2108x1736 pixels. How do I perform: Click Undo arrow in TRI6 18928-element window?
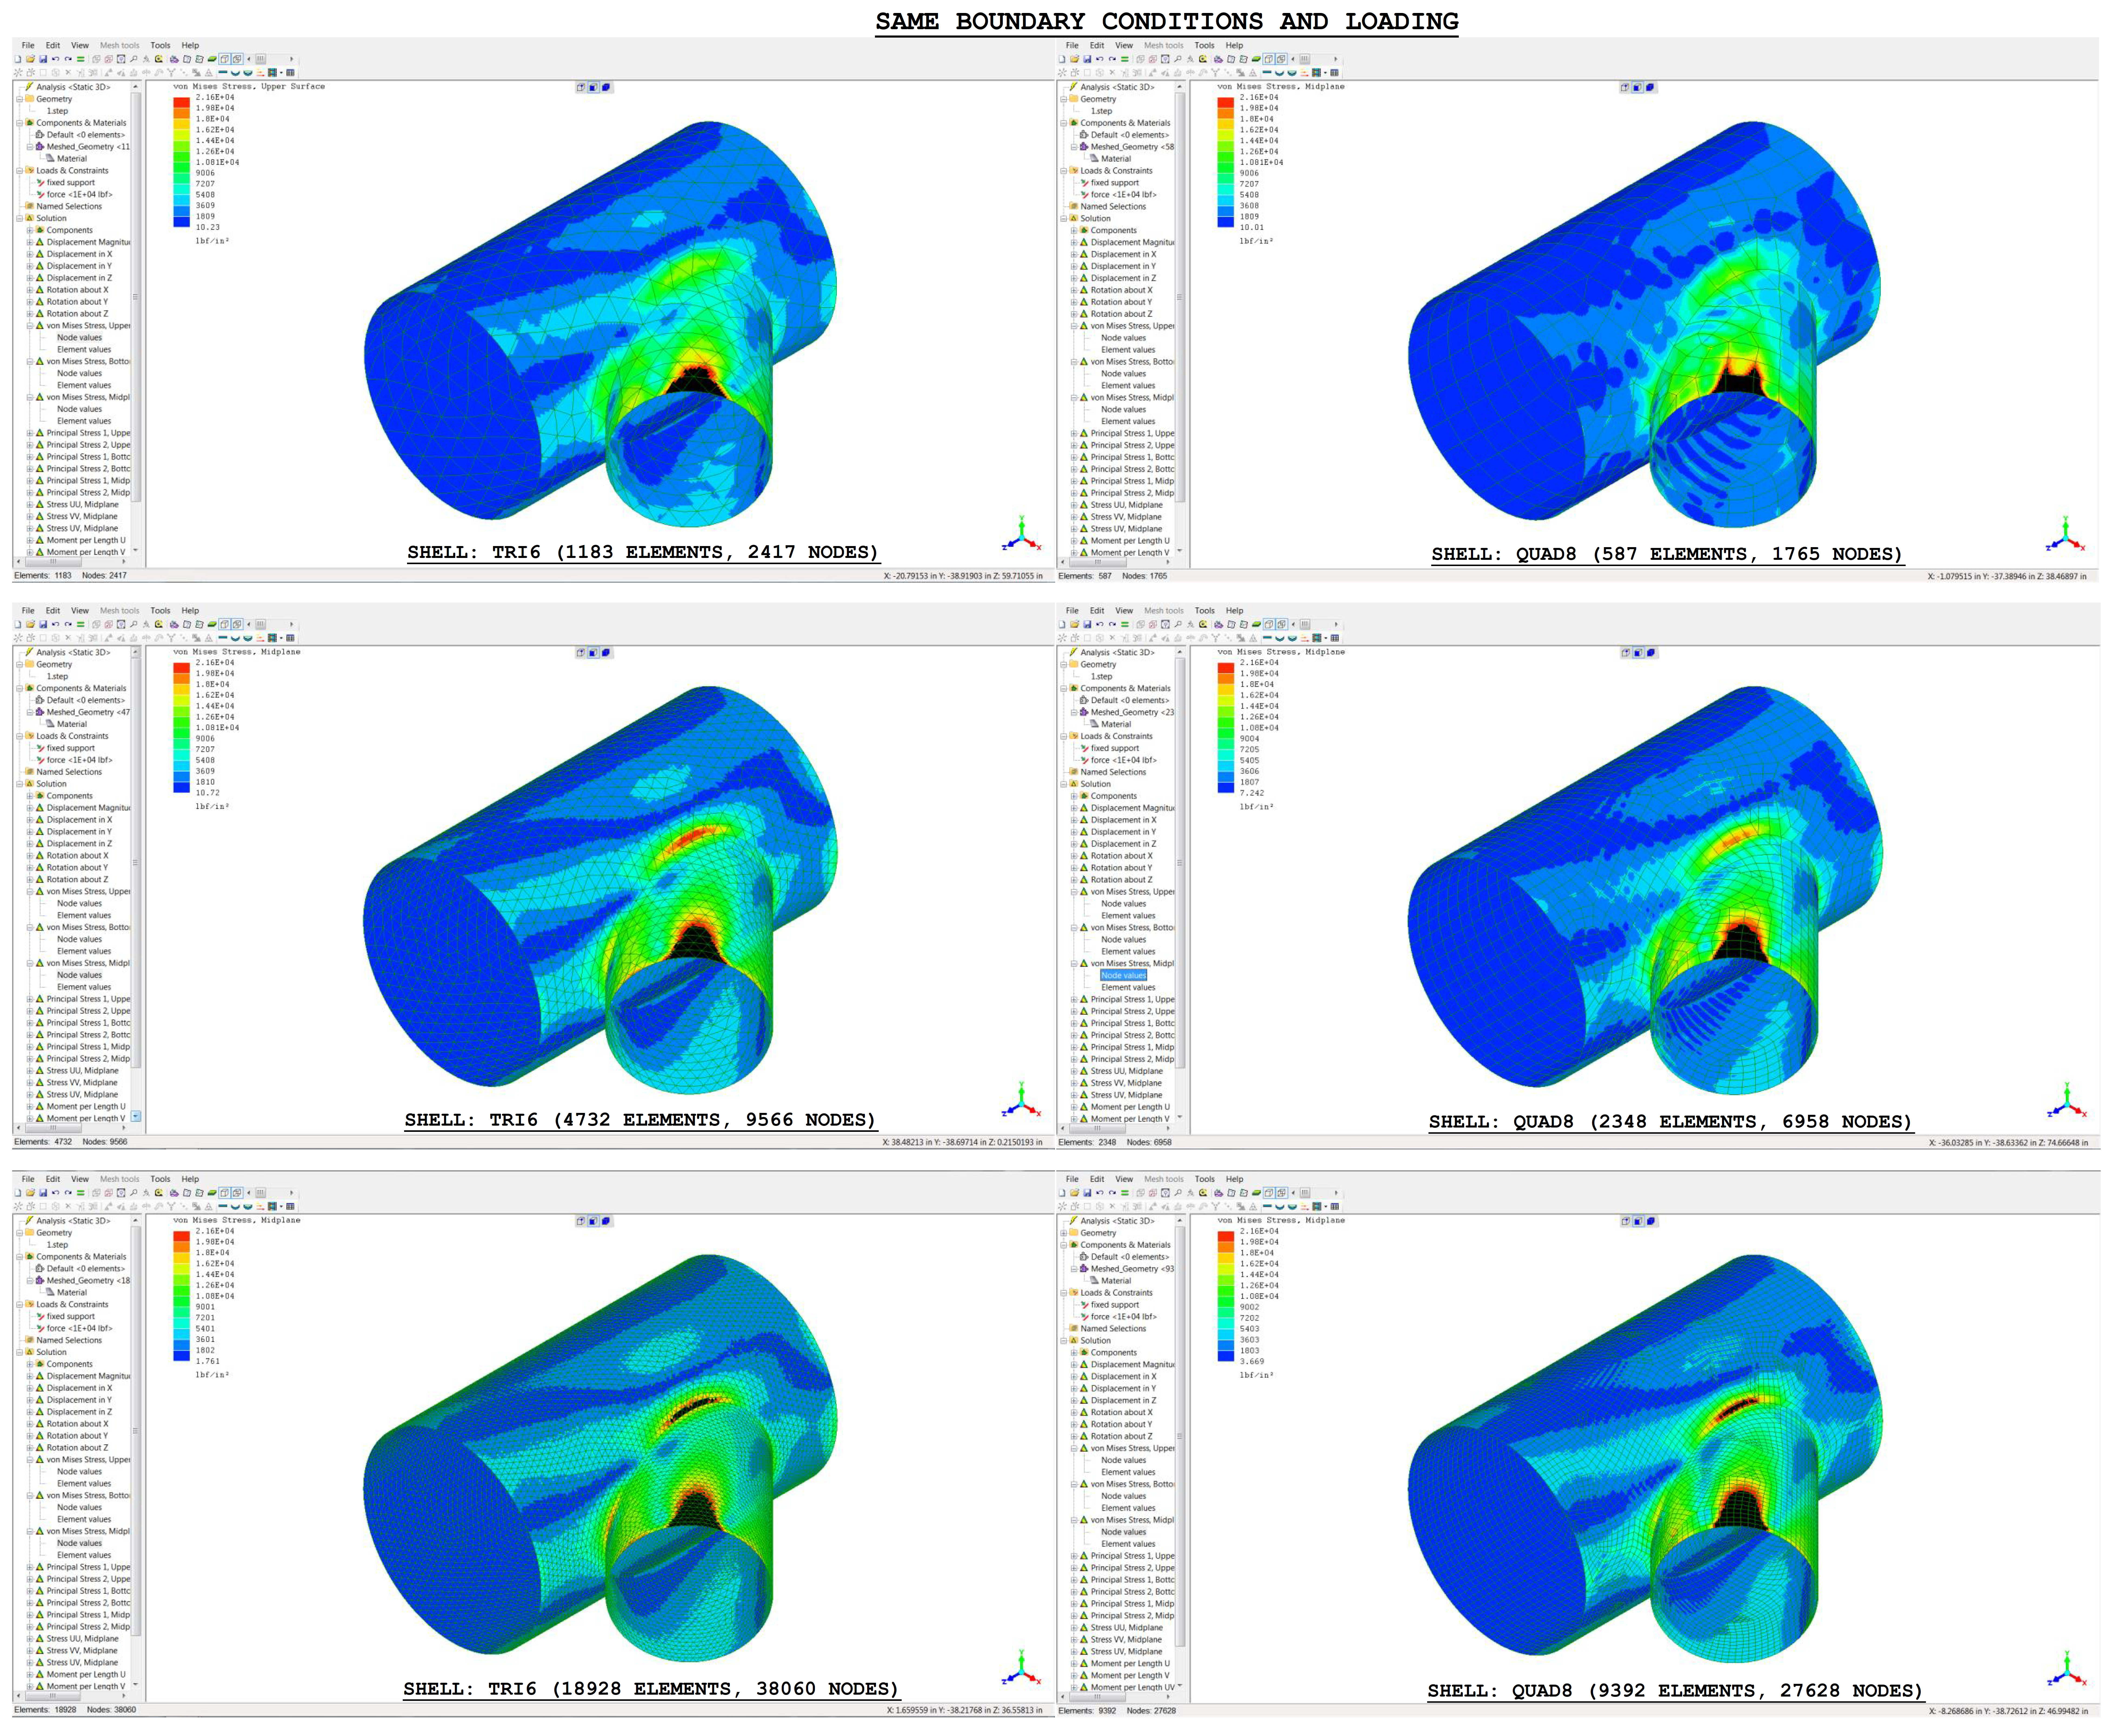pyautogui.click(x=56, y=1193)
